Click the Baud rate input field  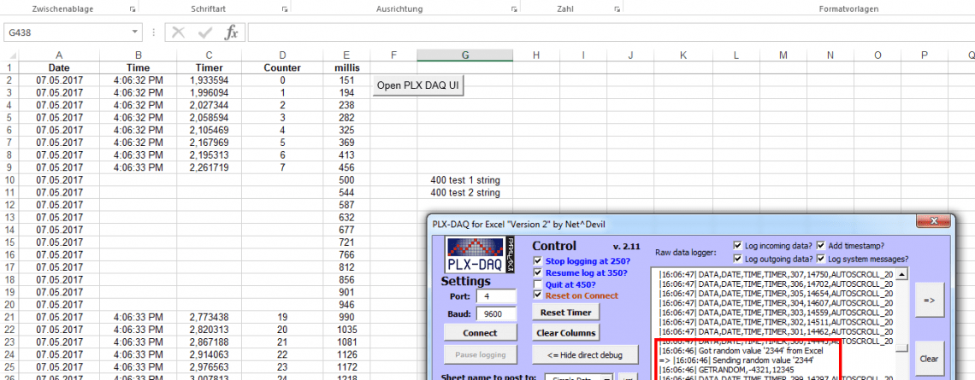(497, 314)
